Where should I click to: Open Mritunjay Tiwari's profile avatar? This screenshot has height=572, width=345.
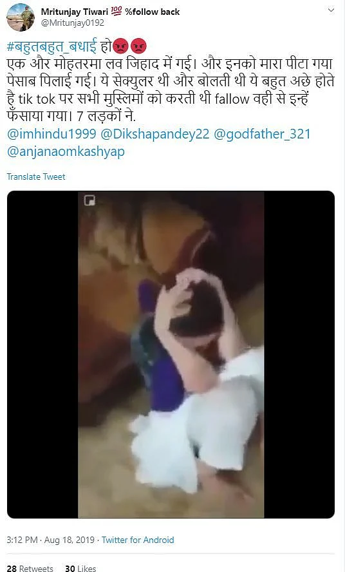[21, 17]
